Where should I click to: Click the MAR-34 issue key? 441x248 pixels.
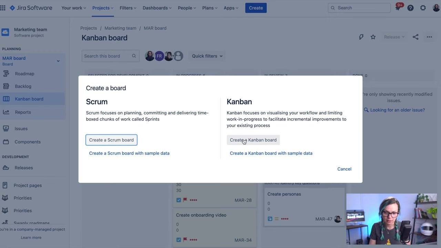coord(243,240)
